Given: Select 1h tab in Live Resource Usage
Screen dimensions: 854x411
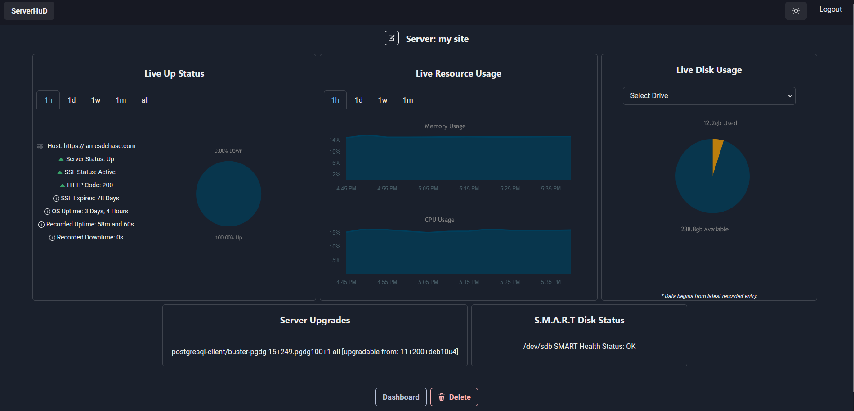Looking at the screenshot, I should tap(335, 100).
